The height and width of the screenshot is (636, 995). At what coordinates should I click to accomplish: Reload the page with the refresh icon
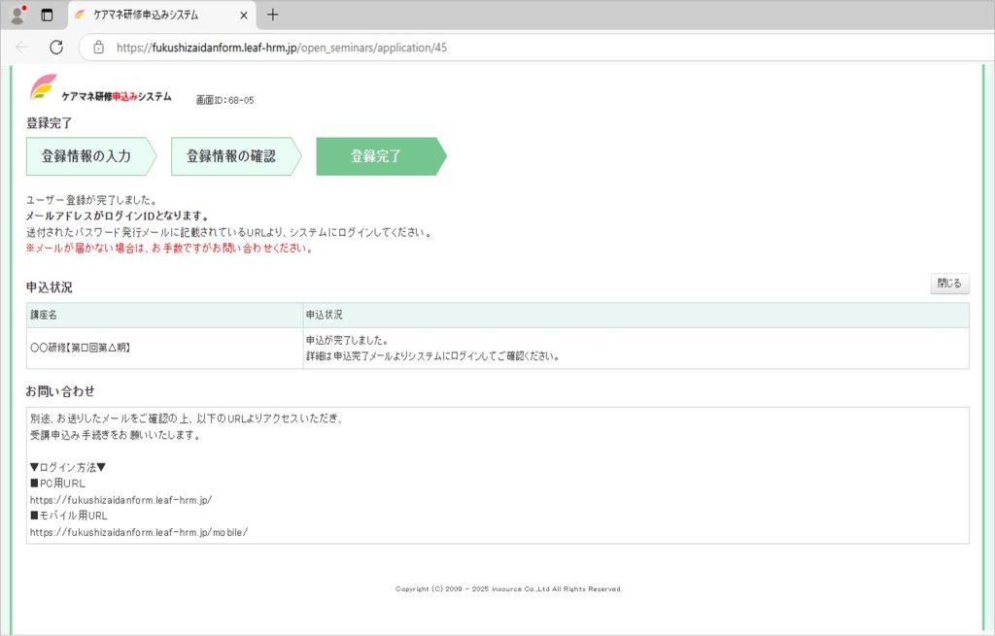coord(56,47)
